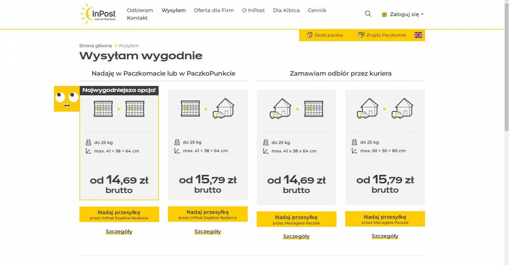Click the Paczkomat-to-Paczkomat delivery icon
The image size is (509, 265).
coord(119,109)
